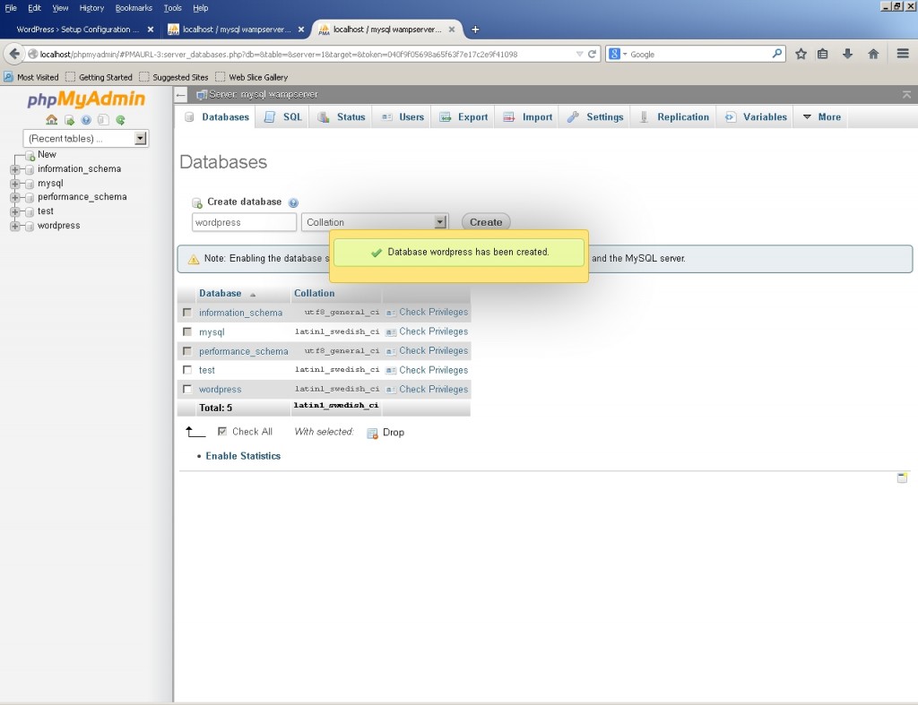Open the Replication tab
918x705 pixels.
click(674, 117)
